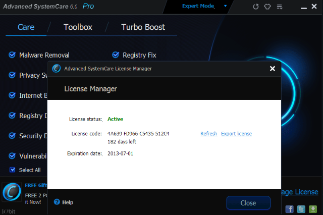The image size is (323, 215).
Task: Click the License Manager heading
Action: pyautogui.click(x=90, y=89)
